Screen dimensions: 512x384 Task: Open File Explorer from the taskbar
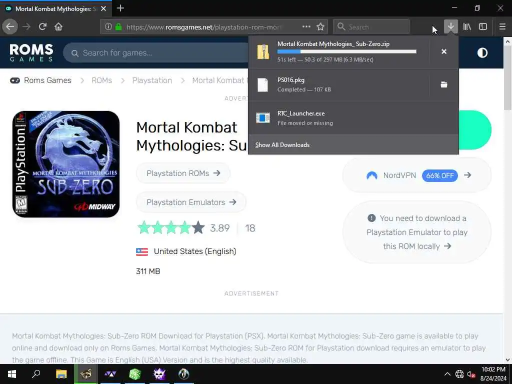[x=61, y=374]
